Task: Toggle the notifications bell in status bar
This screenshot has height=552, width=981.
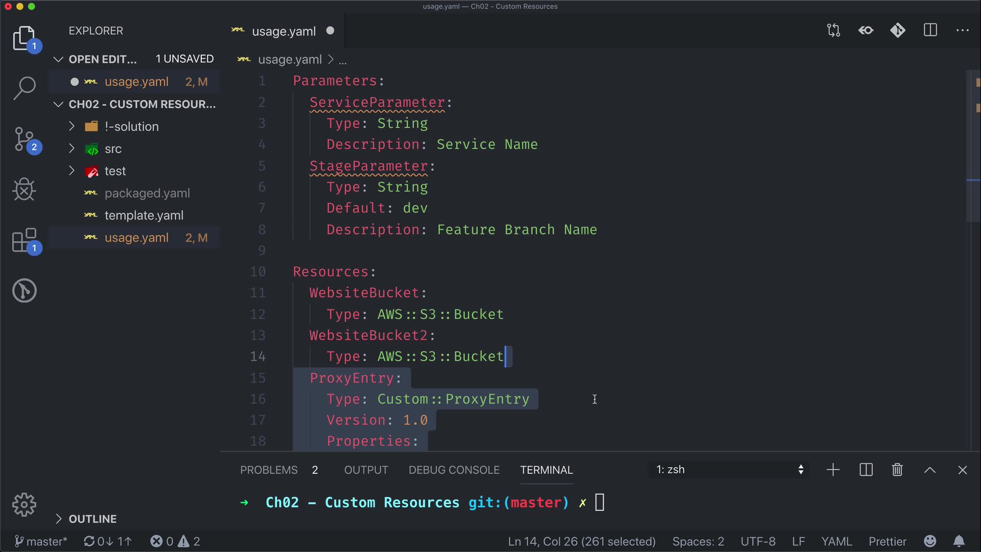Action: [959, 541]
